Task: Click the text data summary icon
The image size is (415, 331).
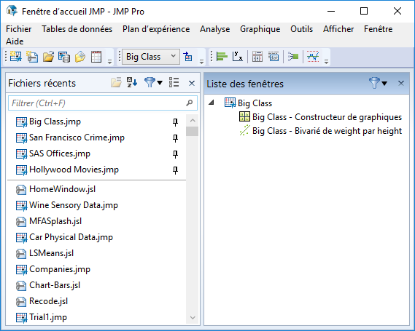Action: [x=274, y=57]
